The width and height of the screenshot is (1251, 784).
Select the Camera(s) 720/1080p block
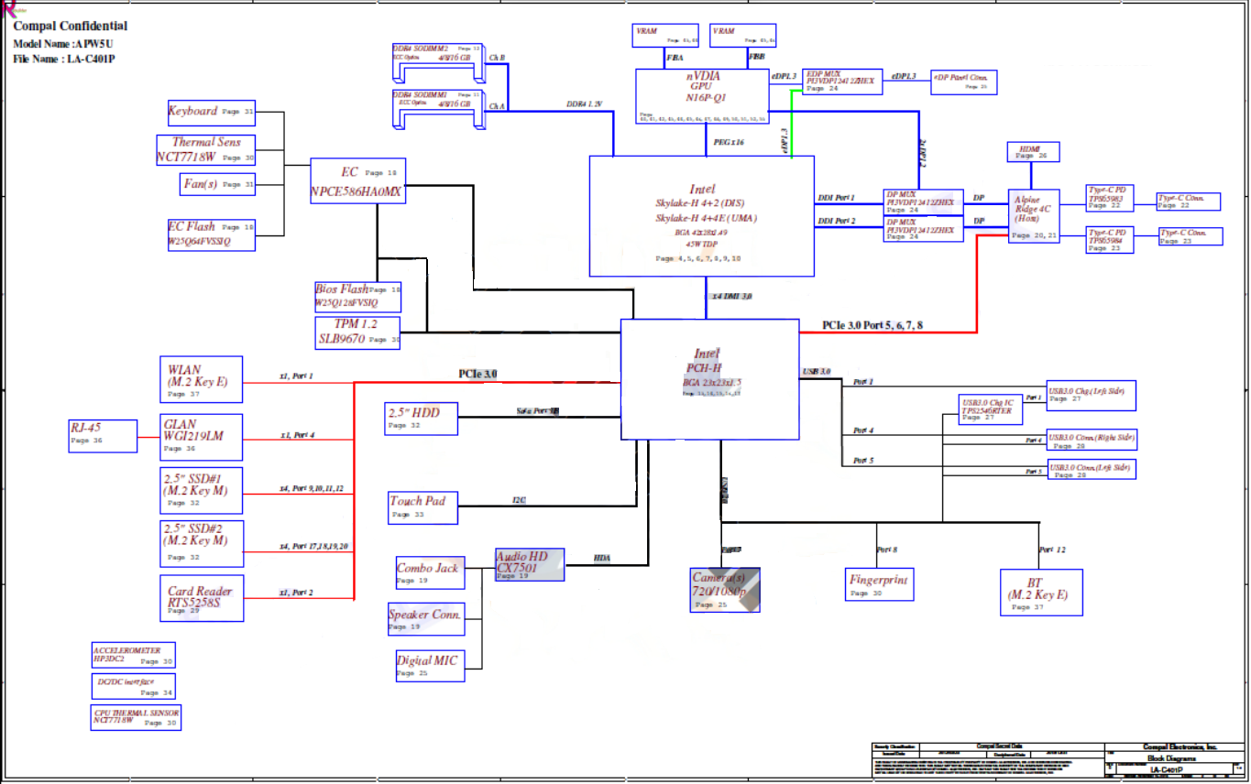pos(725,591)
